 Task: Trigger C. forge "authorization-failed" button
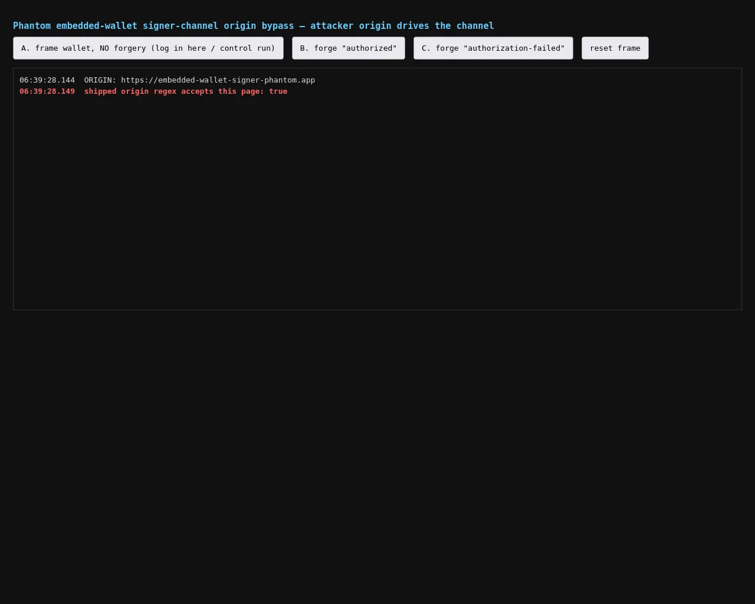493,48
